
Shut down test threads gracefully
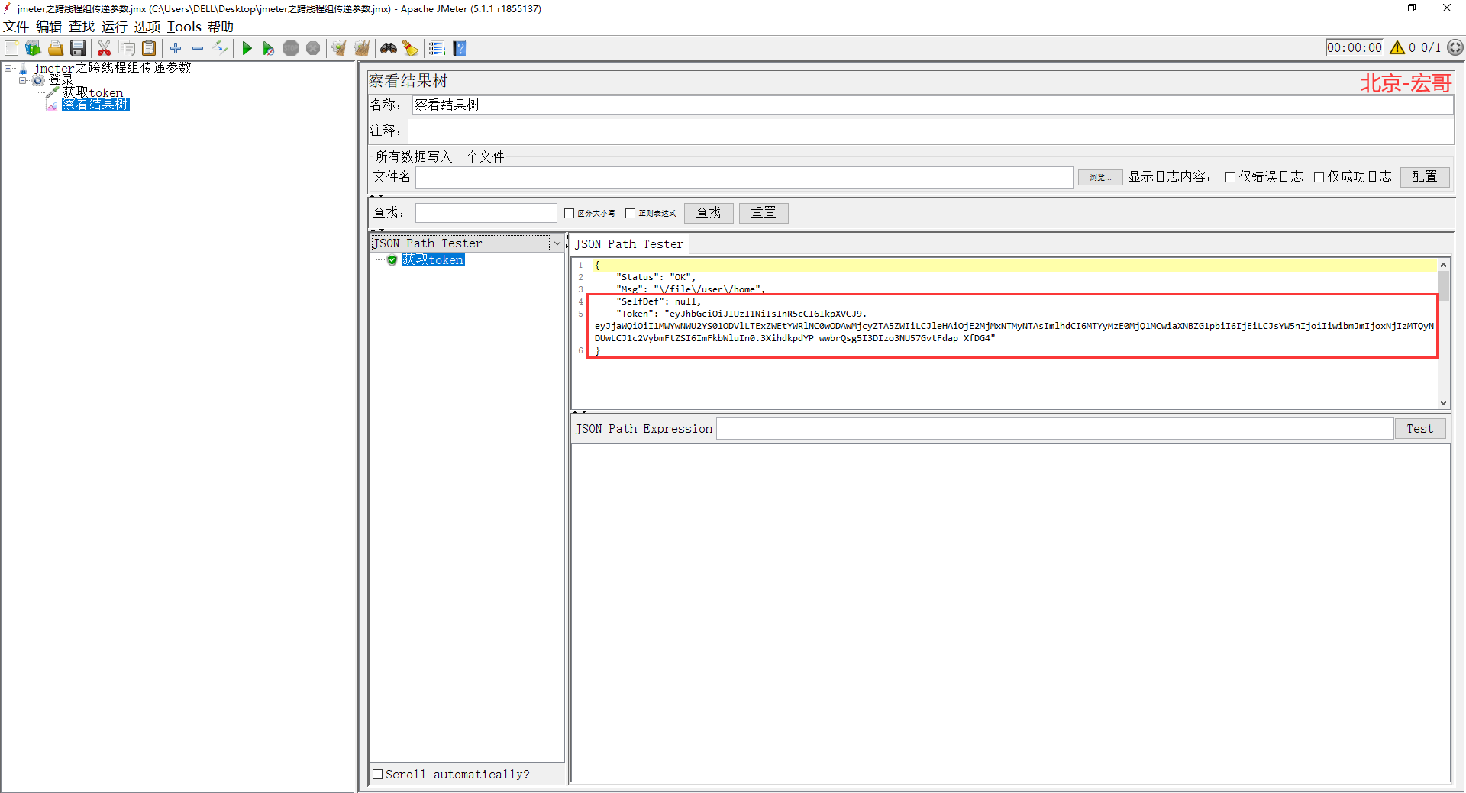tap(313, 48)
